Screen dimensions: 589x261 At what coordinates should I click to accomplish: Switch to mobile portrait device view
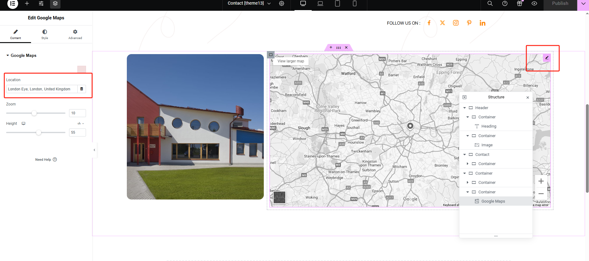[x=354, y=3]
